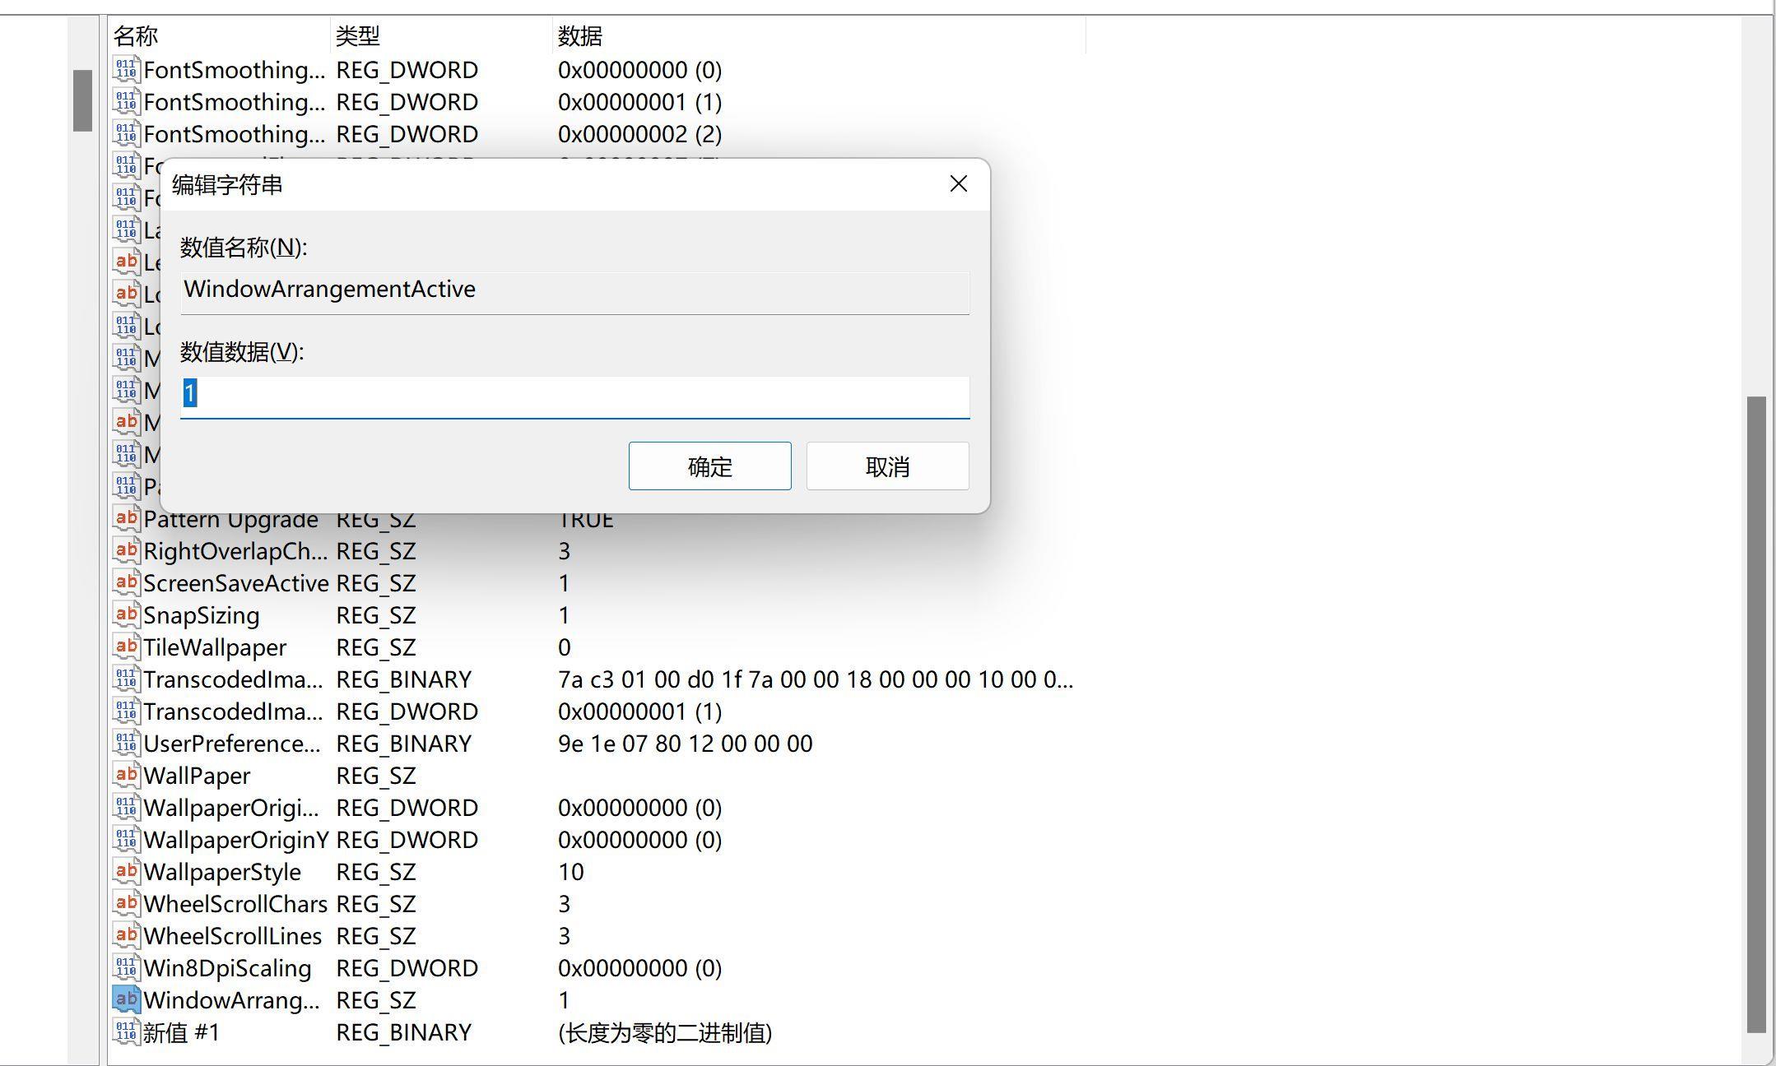
Task: Select the WallpaperStyle value name
Action: 222,872
